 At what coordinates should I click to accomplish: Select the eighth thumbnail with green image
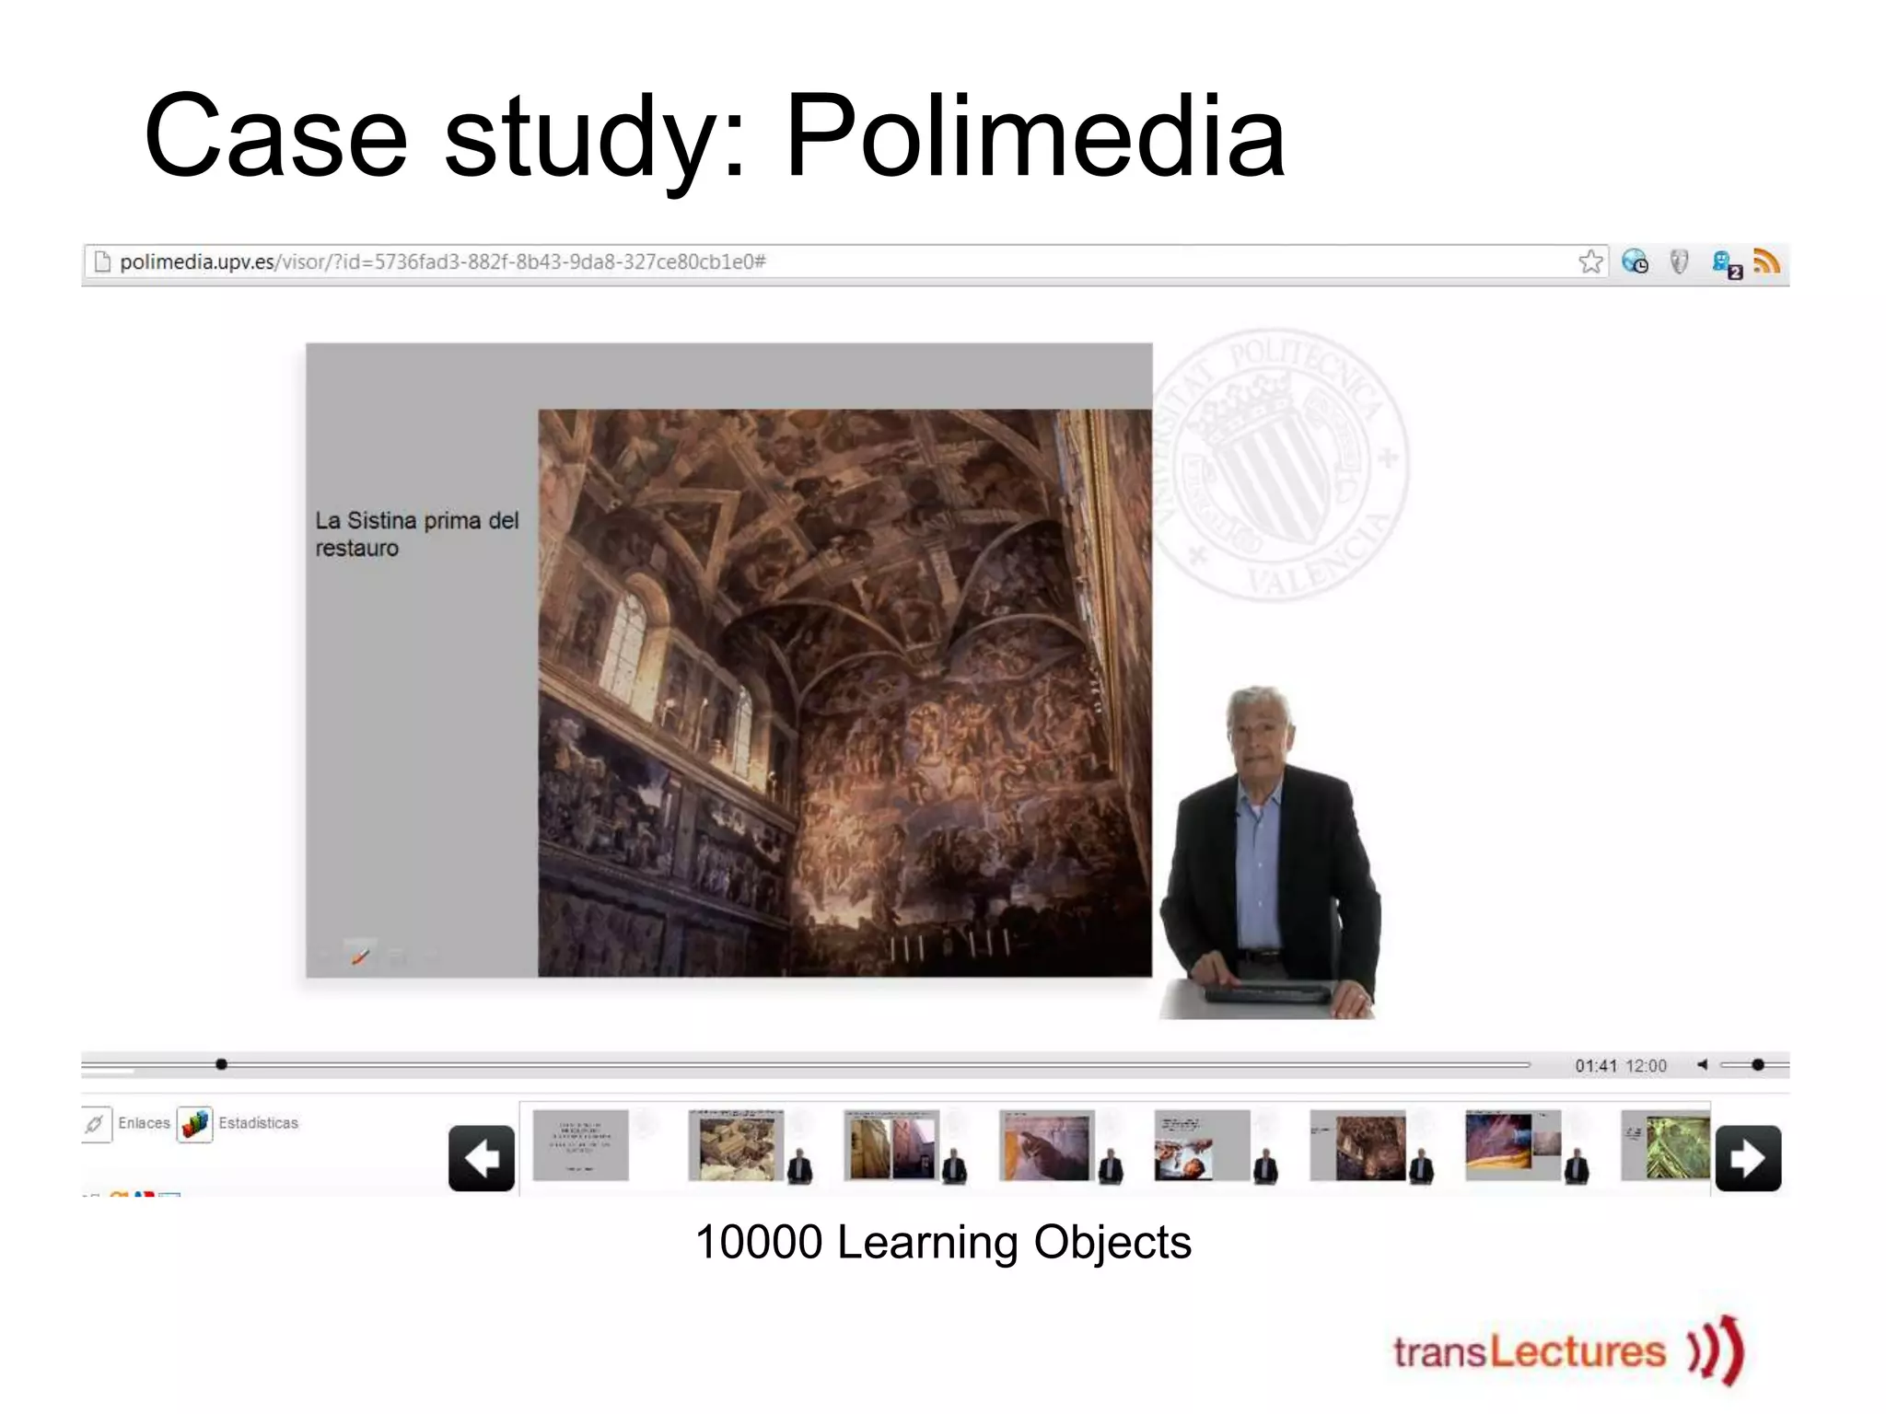1666,1145
